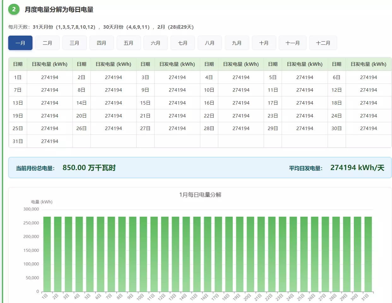This screenshot has width=392, height=303.
Task: Click the first 日期 column header
Action: click(18, 64)
